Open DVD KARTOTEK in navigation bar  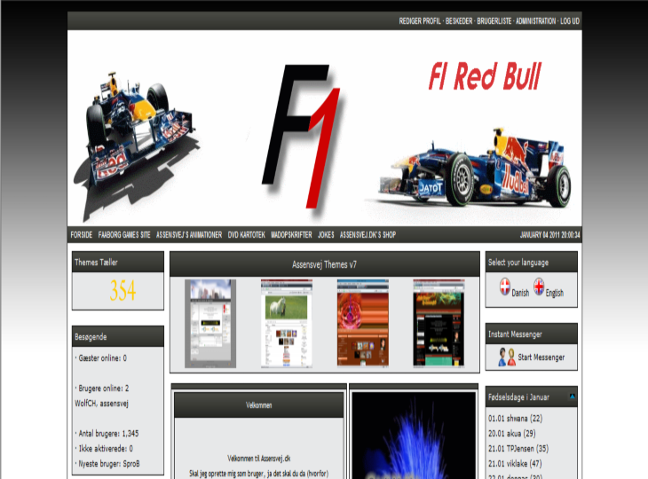pyautogui.click(x=246, y=234)
